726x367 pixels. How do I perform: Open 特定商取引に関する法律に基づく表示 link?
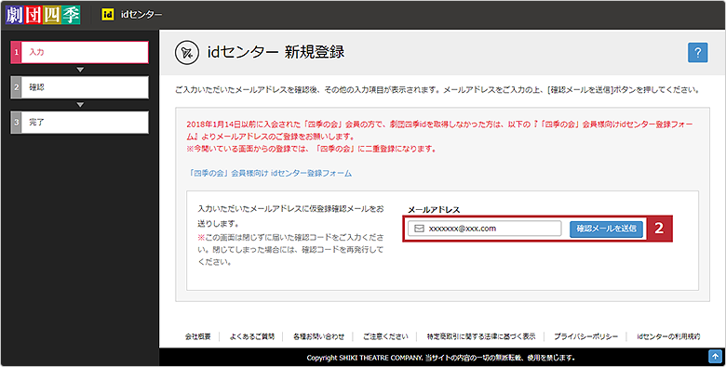pos(481,336)
